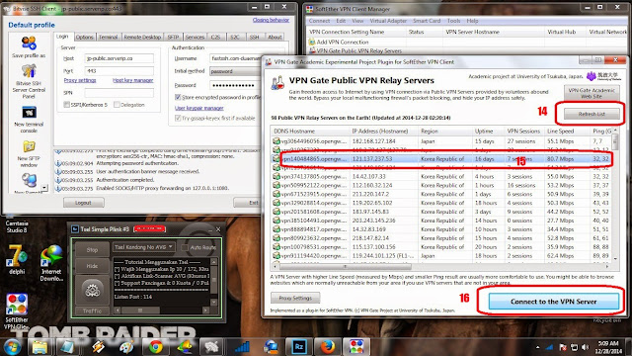
Task: Open Google Chrome from the taskbar
Action: click(156, 347)
